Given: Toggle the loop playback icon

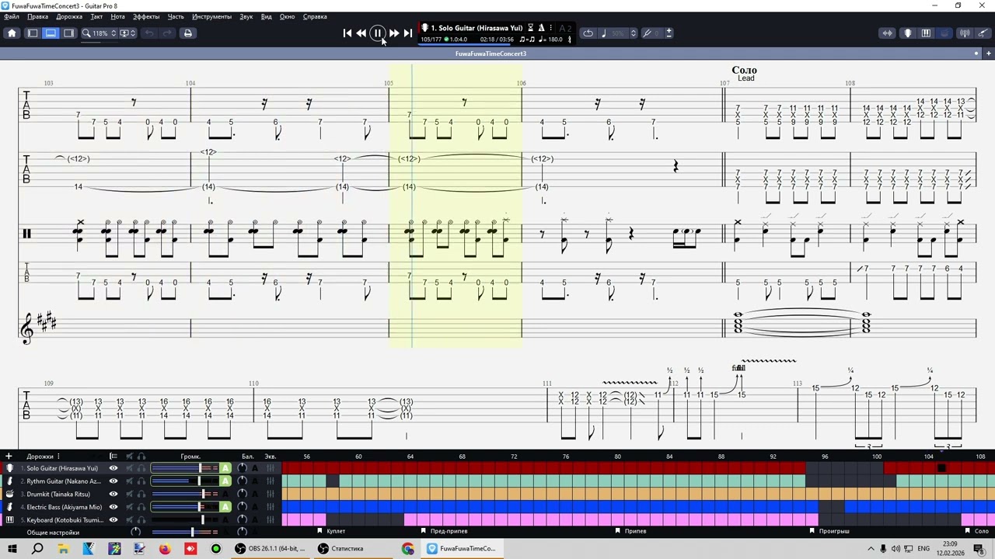Looking at the screenshot, I should [588, 33].
